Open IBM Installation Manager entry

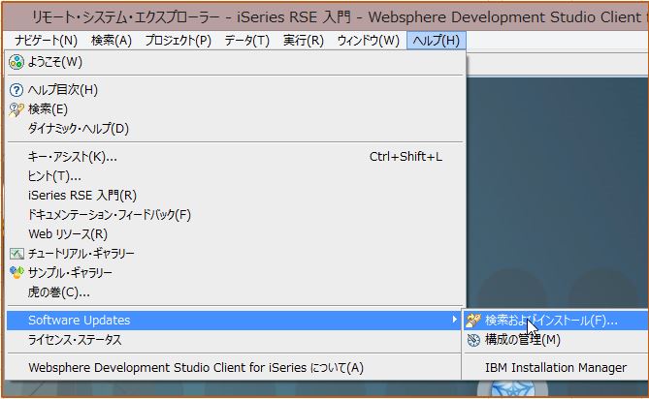click(x=556, y=368)
